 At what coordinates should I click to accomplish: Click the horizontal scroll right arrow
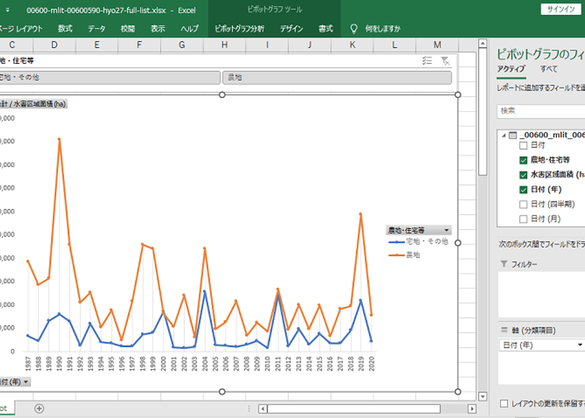472,408
